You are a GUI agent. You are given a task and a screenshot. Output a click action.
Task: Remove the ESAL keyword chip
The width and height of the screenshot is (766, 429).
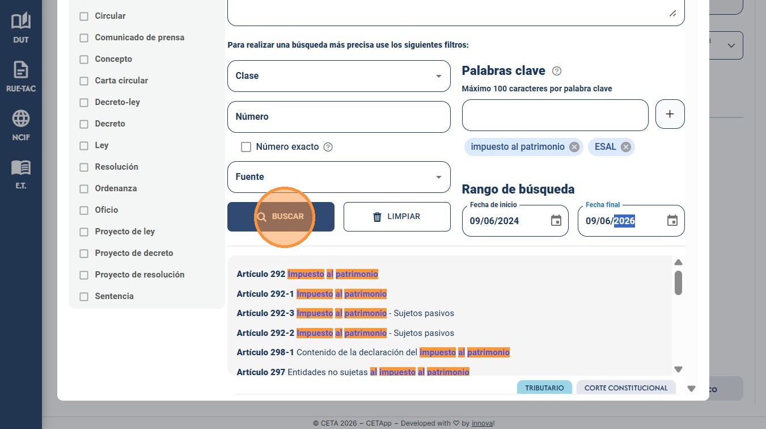point(626,147)
